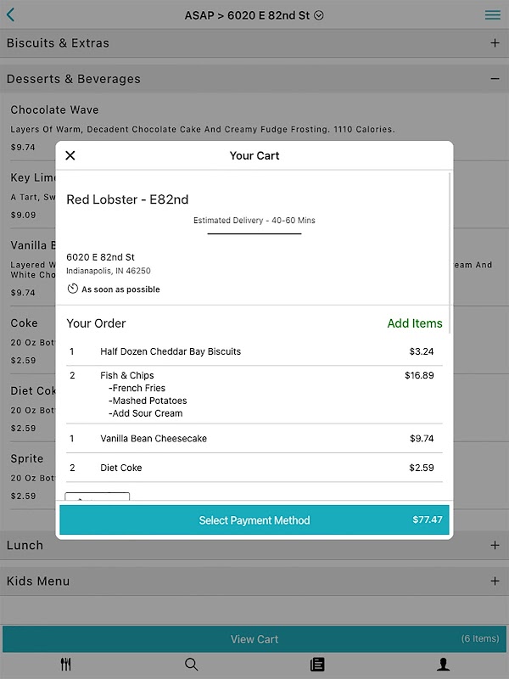
Task: Expand the Lunch menu section
Action: click(x=495, y=545)
